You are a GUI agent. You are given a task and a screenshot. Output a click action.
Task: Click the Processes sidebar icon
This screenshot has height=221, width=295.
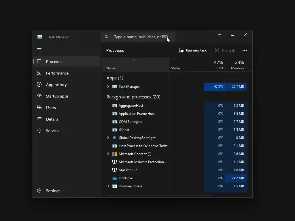39,61
